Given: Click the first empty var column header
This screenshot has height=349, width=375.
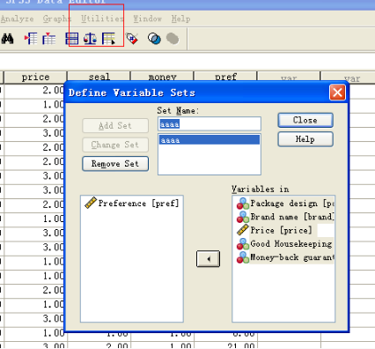Looking at the screenshot, I should tap(289, 76).
